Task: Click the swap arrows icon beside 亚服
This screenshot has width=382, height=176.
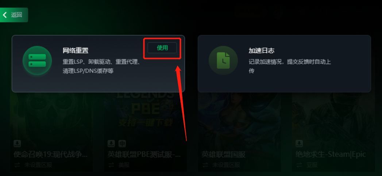Action: point(299,165)
